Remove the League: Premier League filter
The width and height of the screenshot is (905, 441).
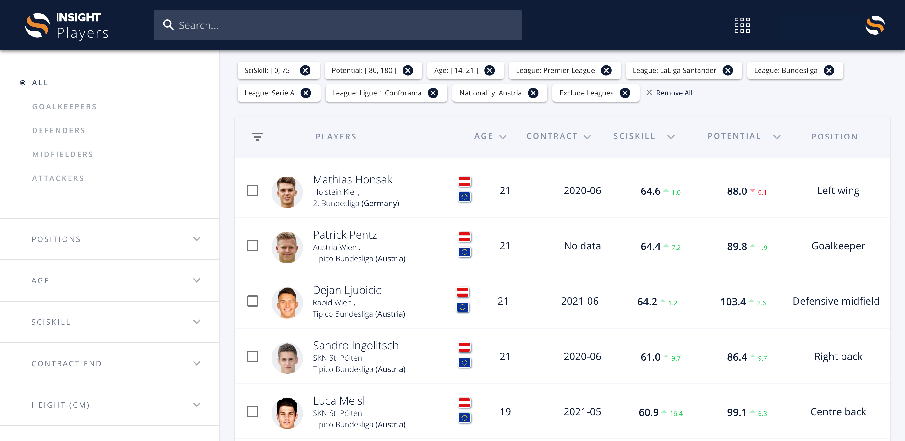tap(606, 71)
